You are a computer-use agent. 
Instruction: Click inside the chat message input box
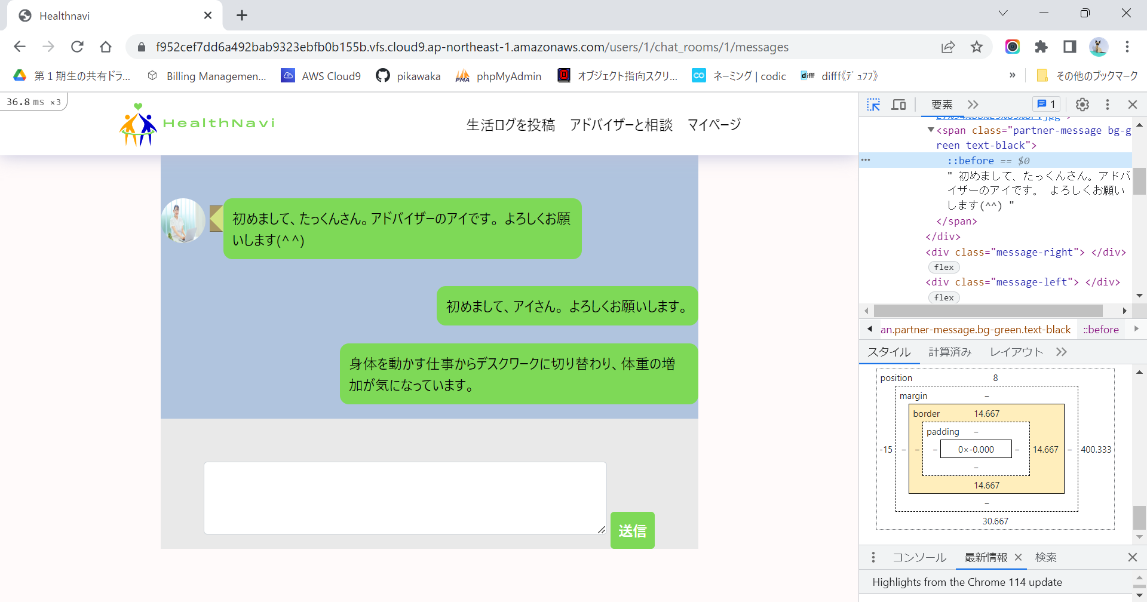tap(405, 497)
